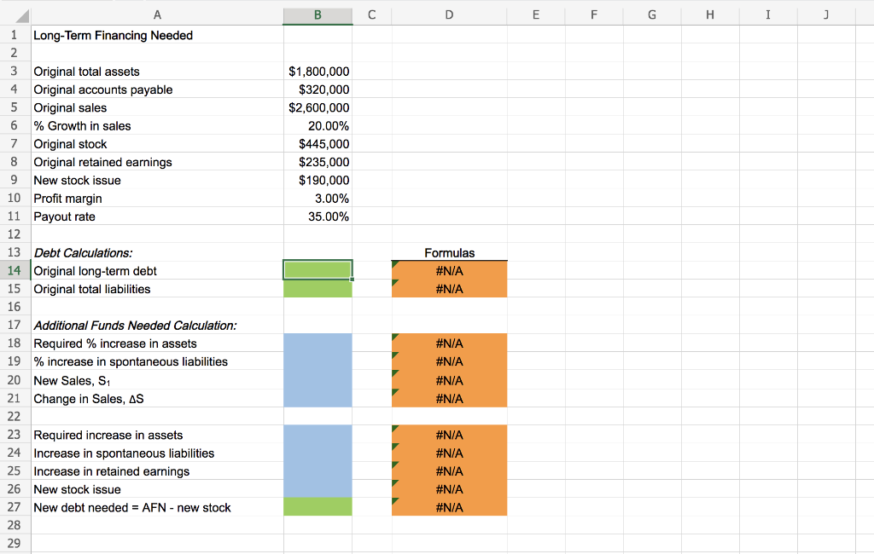Click #N/A formula for Required increase in assets
This screenshot has width=874, height=554.
[x=449, y=435]
